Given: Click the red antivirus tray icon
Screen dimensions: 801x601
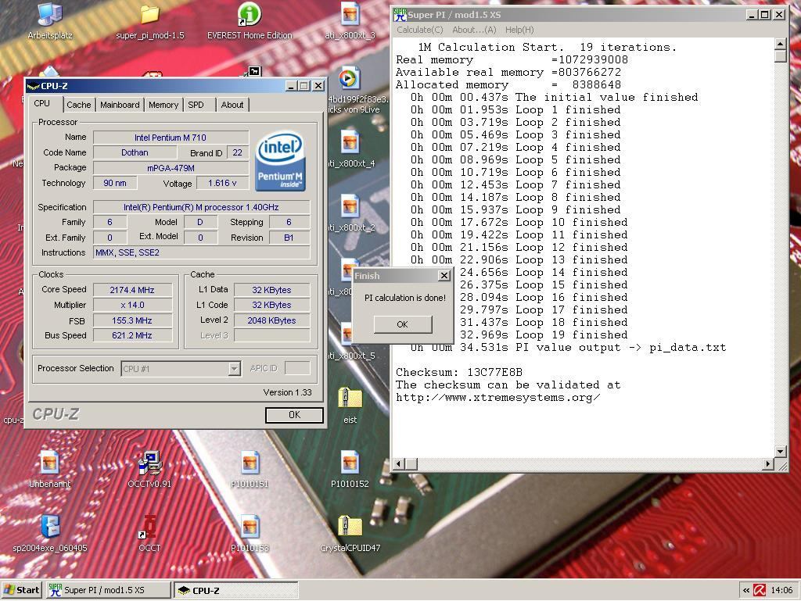Looking at the screenshot, I should coord(760,590).
